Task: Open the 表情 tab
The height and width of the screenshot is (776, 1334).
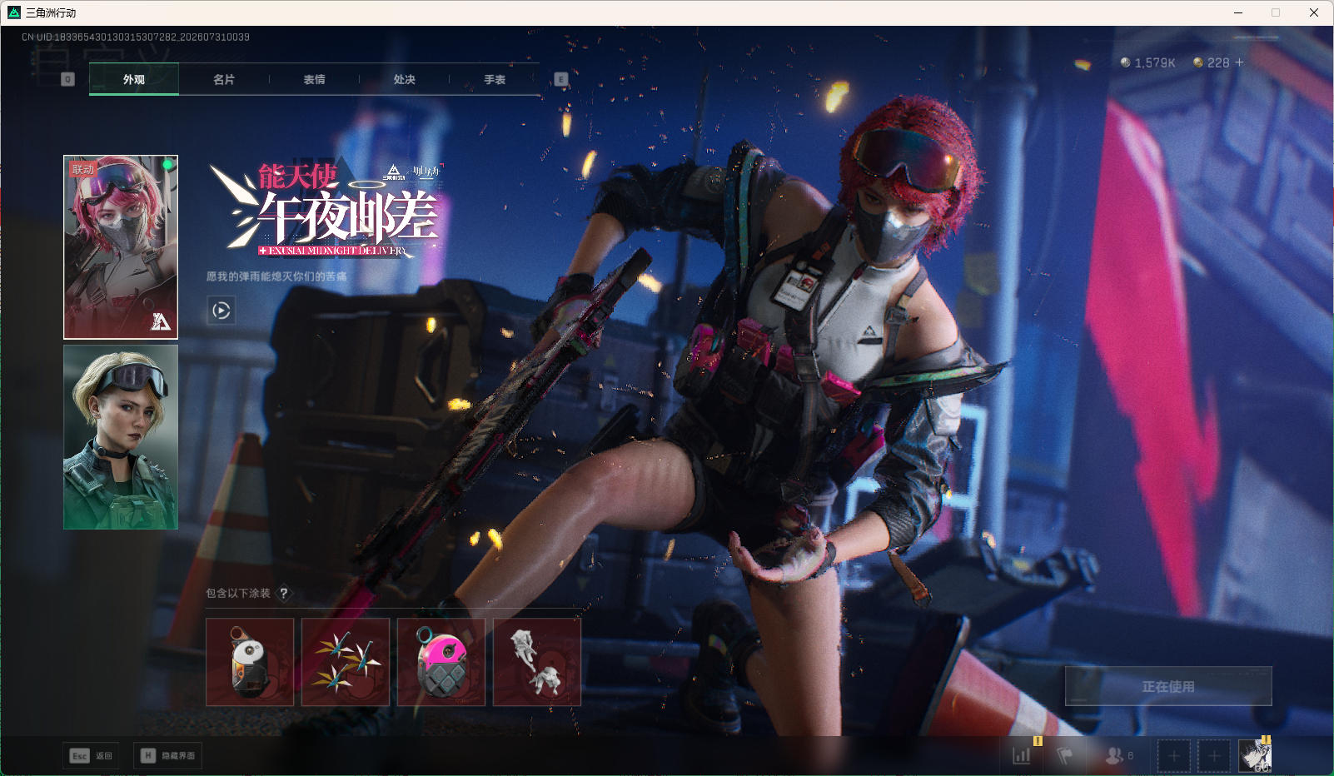Action: (x=314, y=80)
